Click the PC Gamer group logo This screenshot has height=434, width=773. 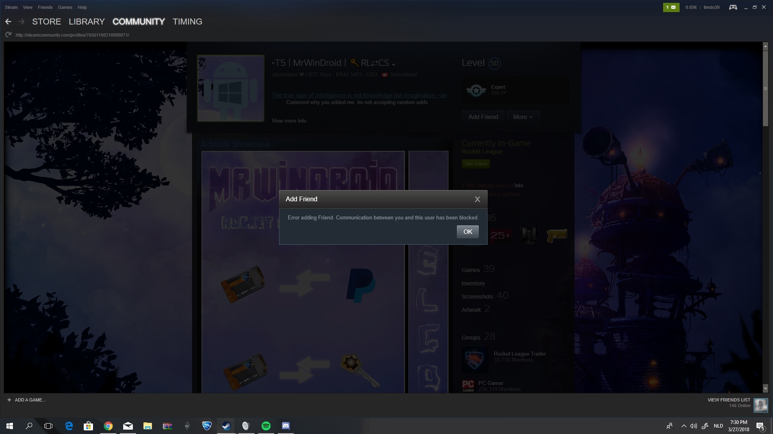click(468, 386)
